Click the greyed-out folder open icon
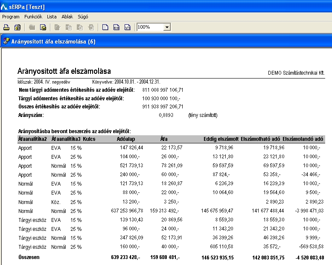 tap(32, 27)
